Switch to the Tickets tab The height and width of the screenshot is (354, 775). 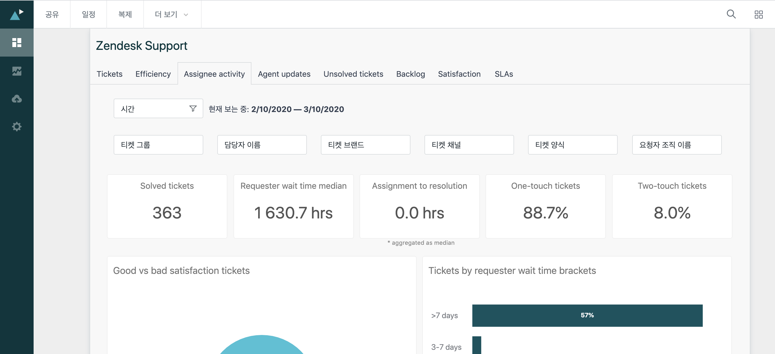(x=109, y=74)
